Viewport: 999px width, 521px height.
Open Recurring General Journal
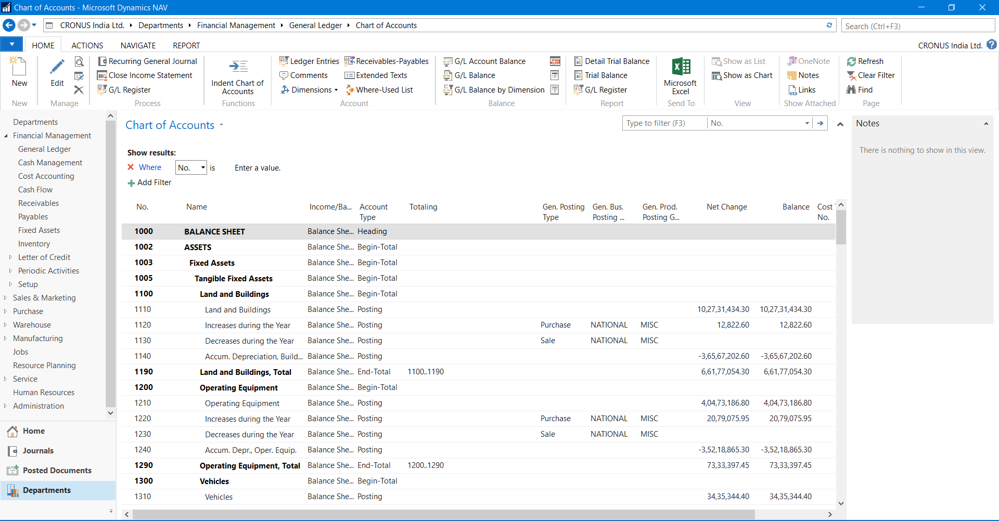[x=148, y=61]
